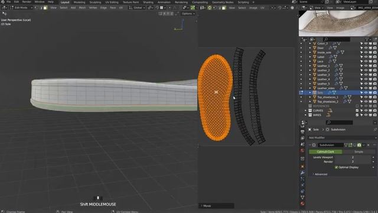Switch to the Modeling workspace tab

79,2
